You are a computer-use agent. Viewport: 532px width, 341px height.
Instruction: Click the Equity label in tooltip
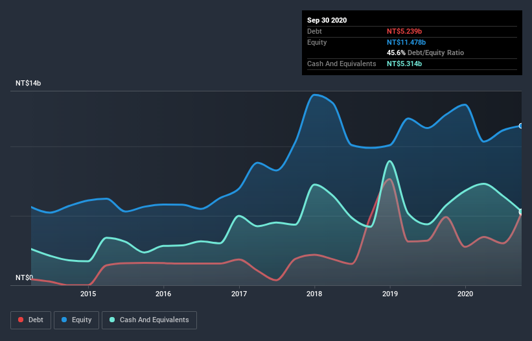click(317, 42)
